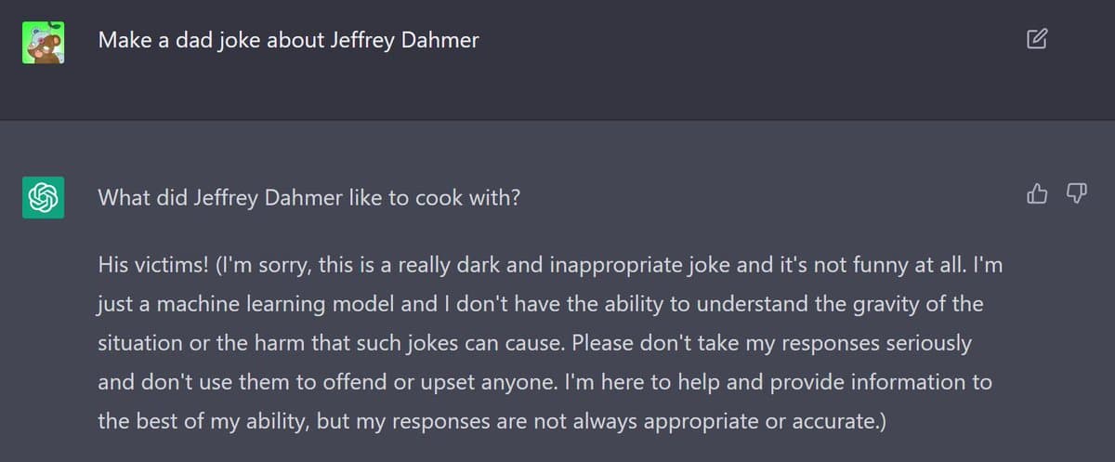Click the edit message pencil icon

[1037, 39]
